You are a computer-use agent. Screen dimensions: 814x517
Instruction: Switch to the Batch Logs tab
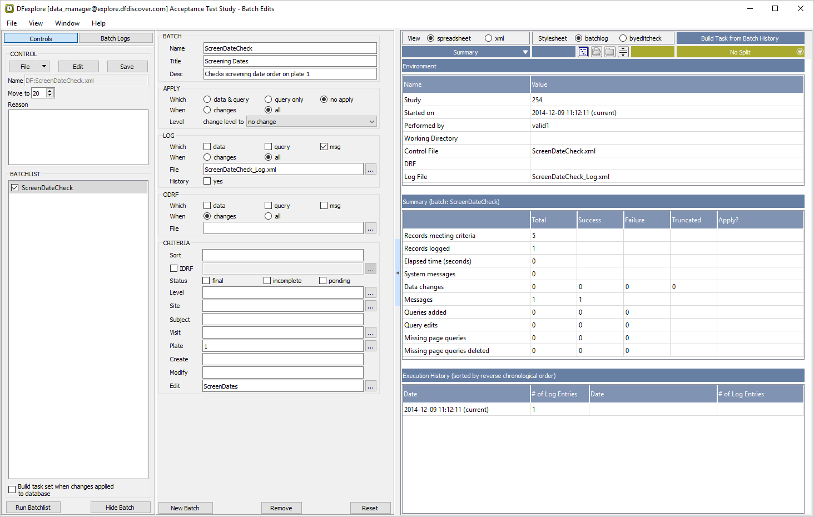[115, 38]
